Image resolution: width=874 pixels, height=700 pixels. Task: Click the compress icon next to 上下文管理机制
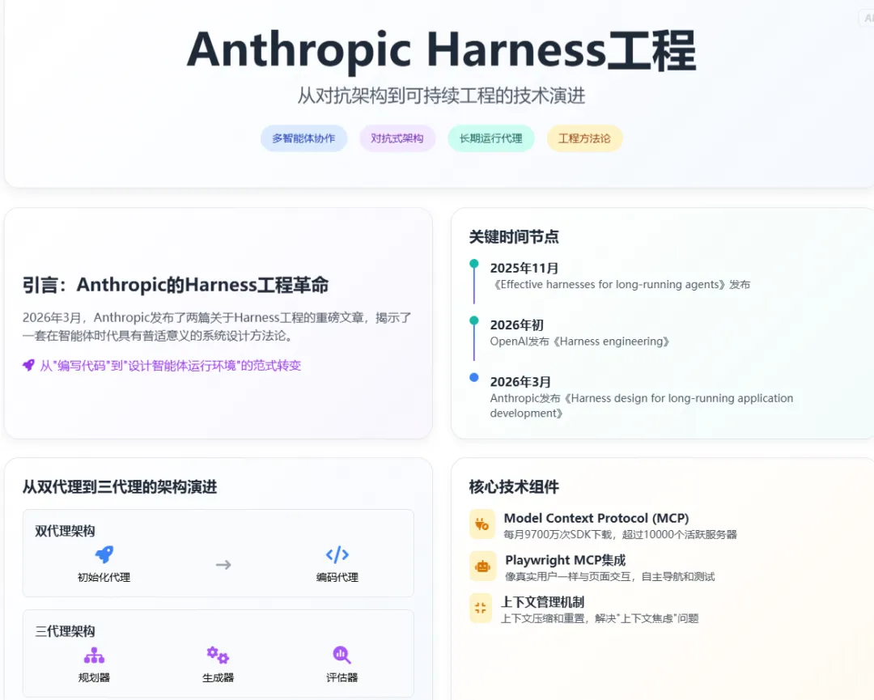(481, 608)
